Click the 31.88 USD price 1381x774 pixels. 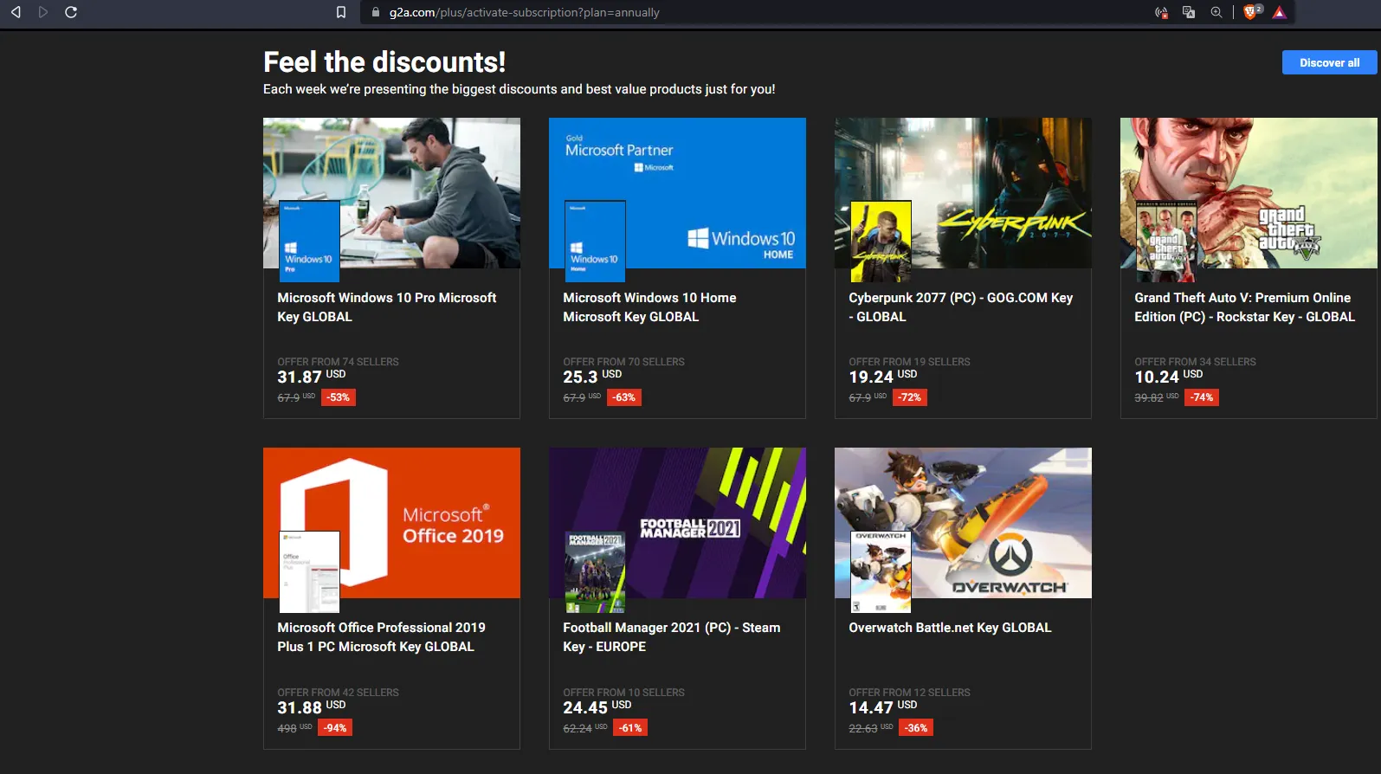tap(311, 707)
